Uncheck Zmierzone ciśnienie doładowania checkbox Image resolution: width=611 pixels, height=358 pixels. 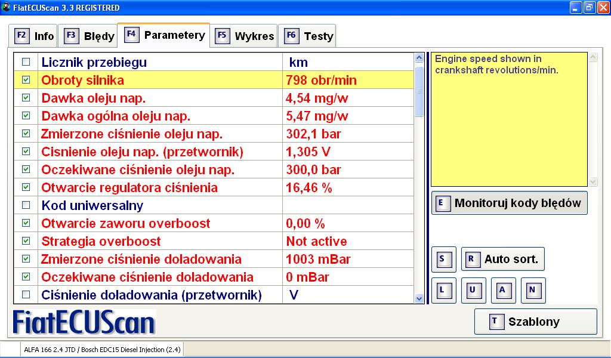(x=26, y=259)
